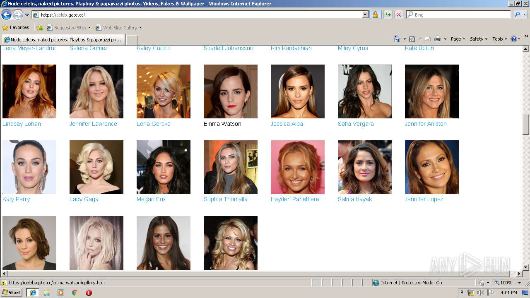This screenshot has height=298, width=530.
Task: Click the search magnifier button
Action: point(517,14)
